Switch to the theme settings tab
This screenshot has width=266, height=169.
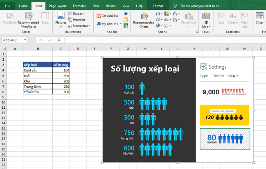218,75
